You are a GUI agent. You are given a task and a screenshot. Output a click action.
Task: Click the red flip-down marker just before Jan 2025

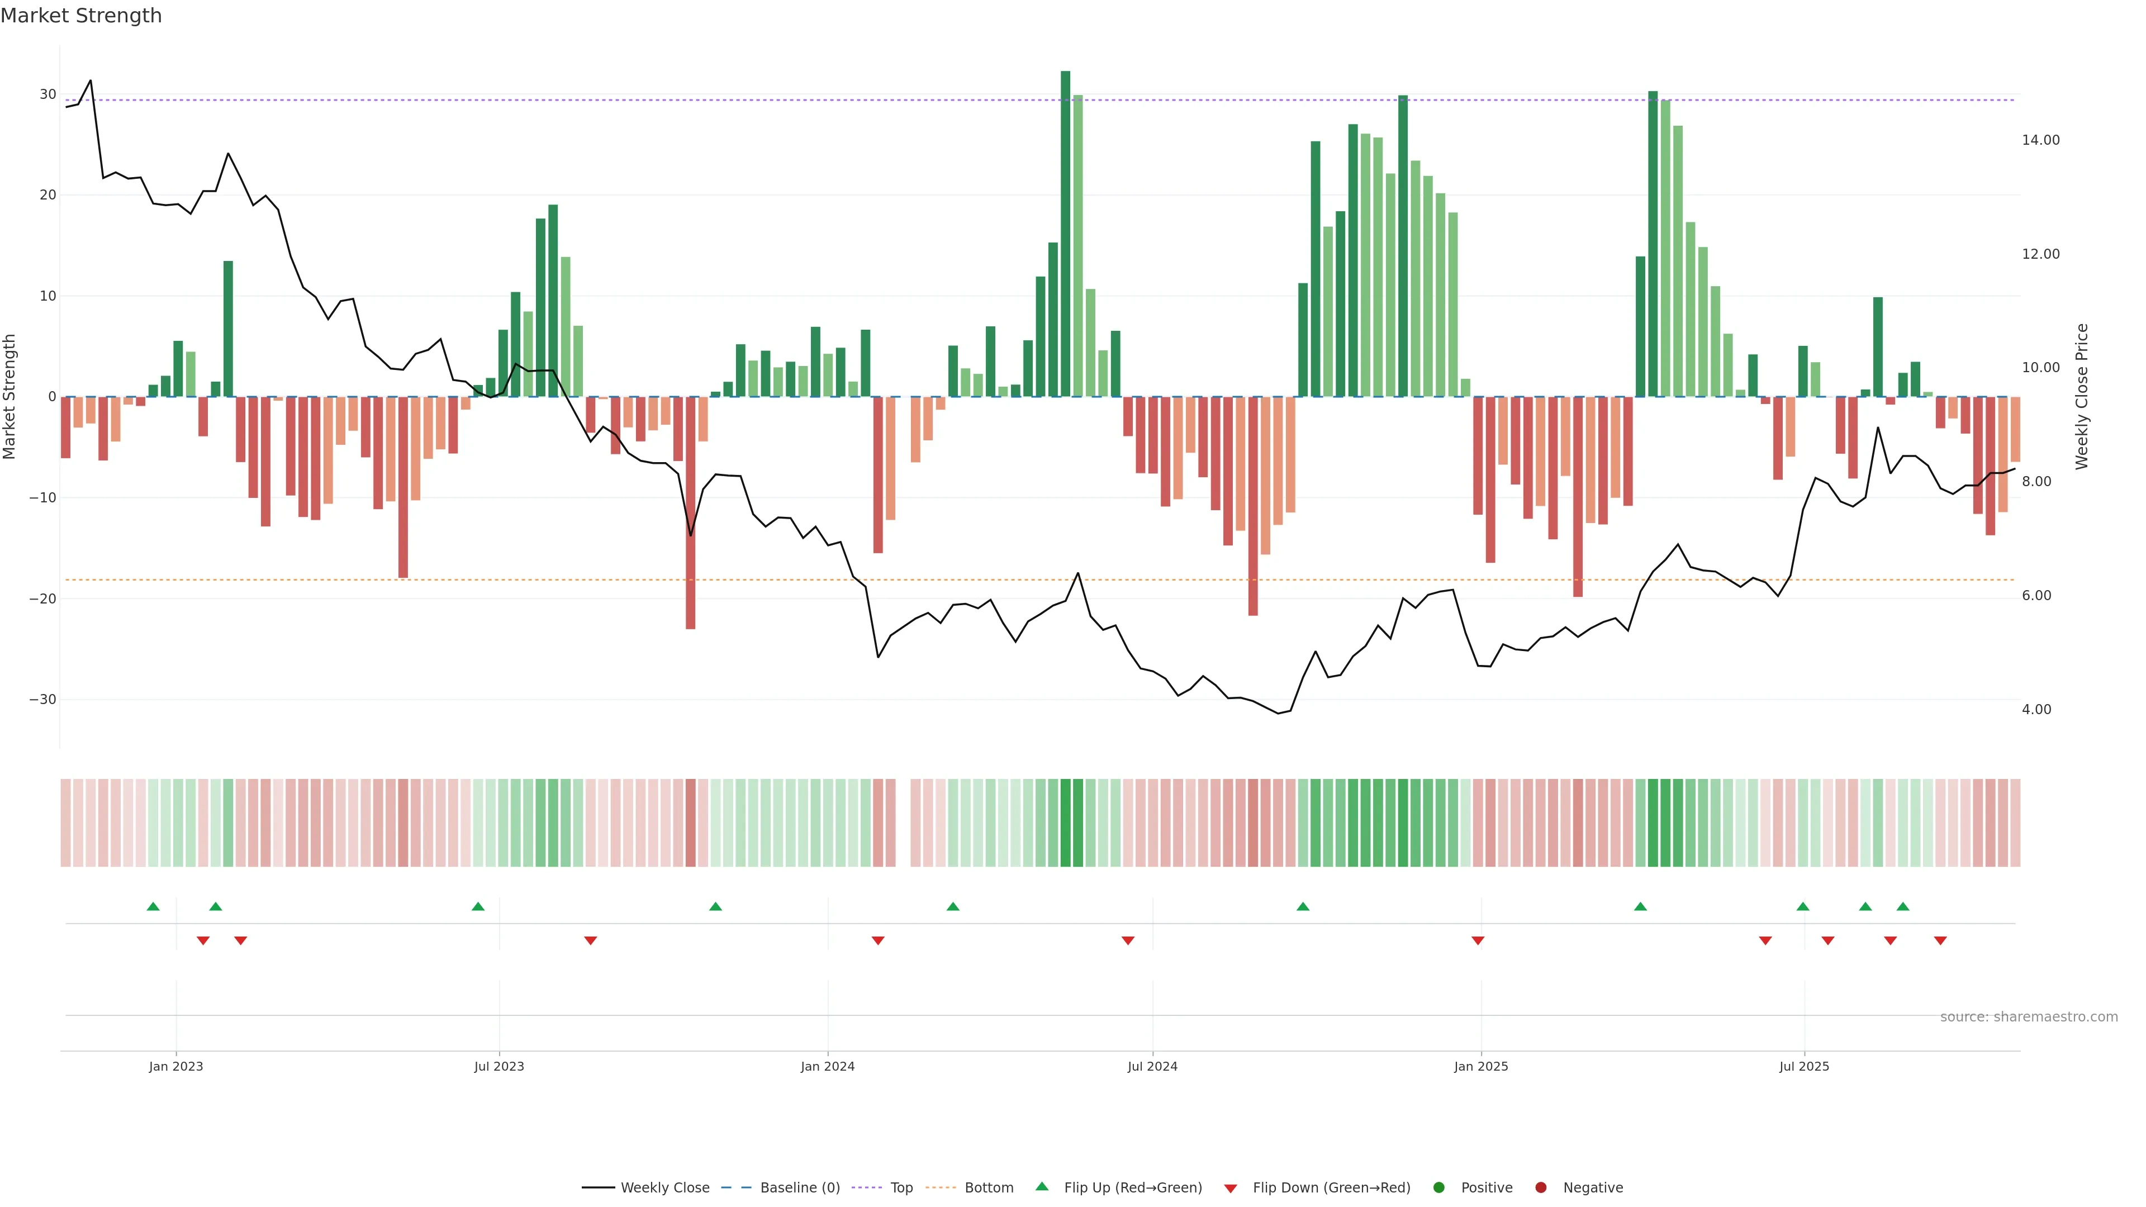click(x=1478, y=940)
